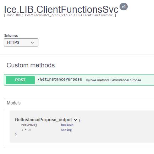Click the closing brace of the model
The width and height of the screenshot is (154, 154).
(16, 134)
